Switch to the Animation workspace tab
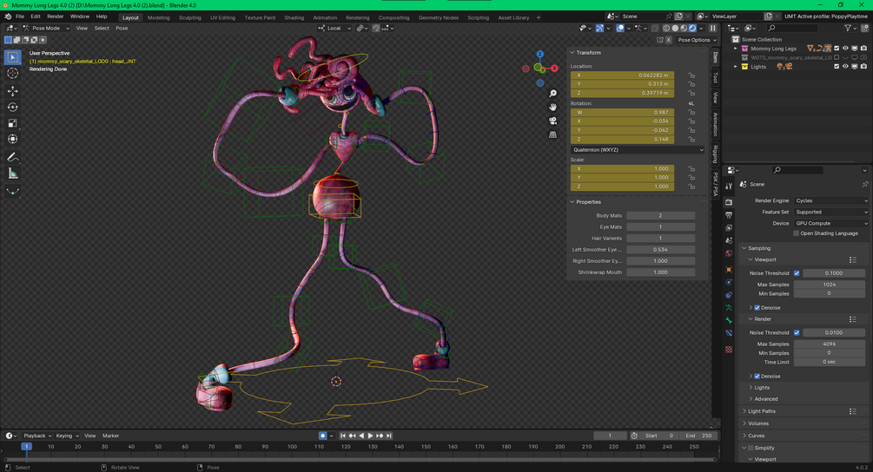The height and width of the screenshot is (472, 873). tap(325, 17)
